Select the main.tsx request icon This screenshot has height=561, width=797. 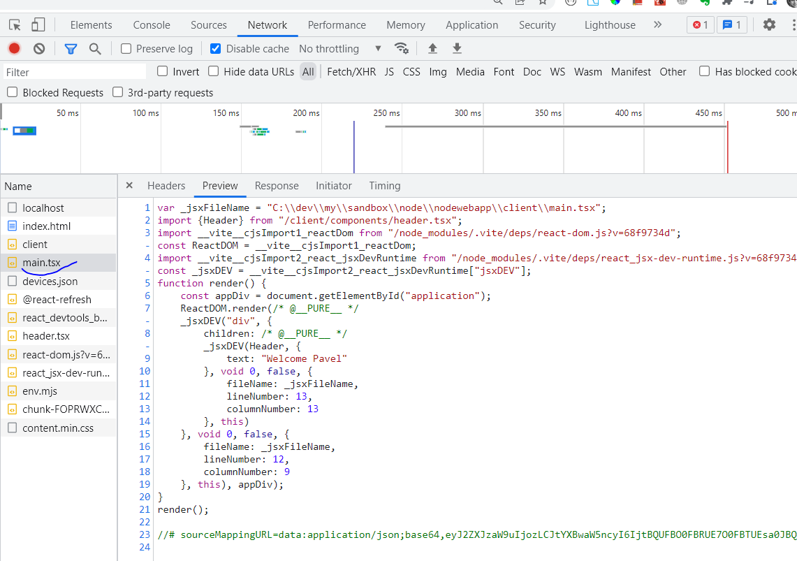click(x=12, y=263)
